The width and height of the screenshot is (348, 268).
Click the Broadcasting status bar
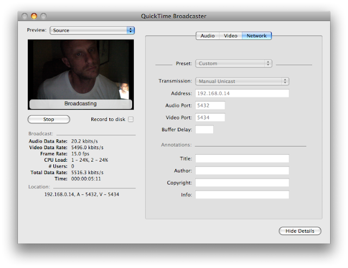coord(81,104)
